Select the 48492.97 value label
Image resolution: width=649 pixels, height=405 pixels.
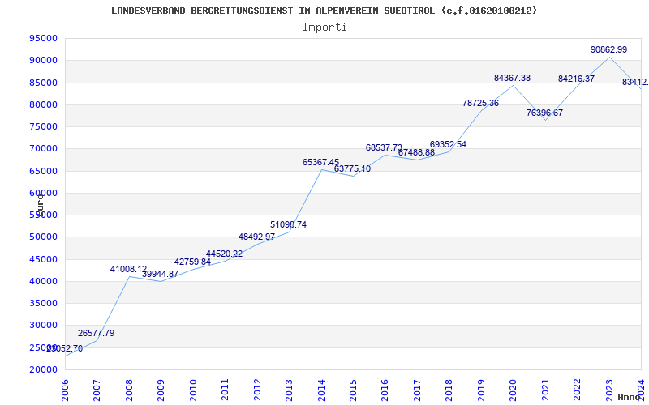[x=256, y=237]
